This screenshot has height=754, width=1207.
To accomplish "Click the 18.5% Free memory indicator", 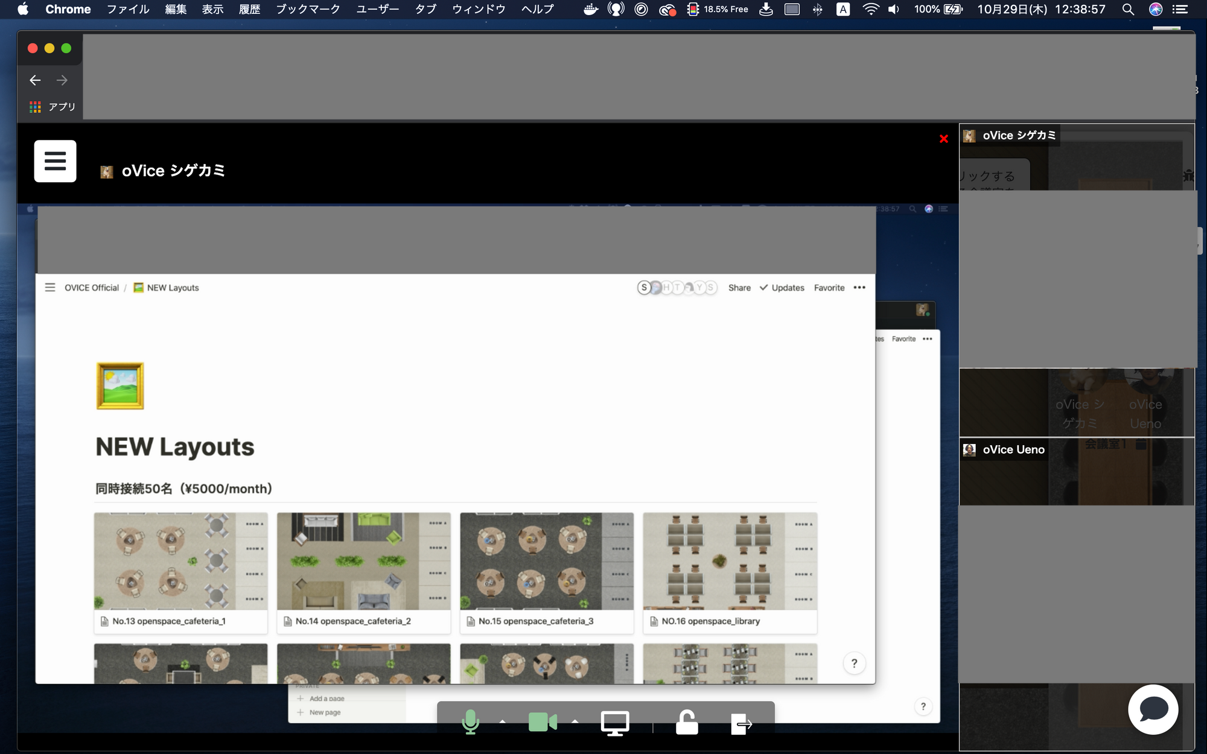I will coord(718,9).
